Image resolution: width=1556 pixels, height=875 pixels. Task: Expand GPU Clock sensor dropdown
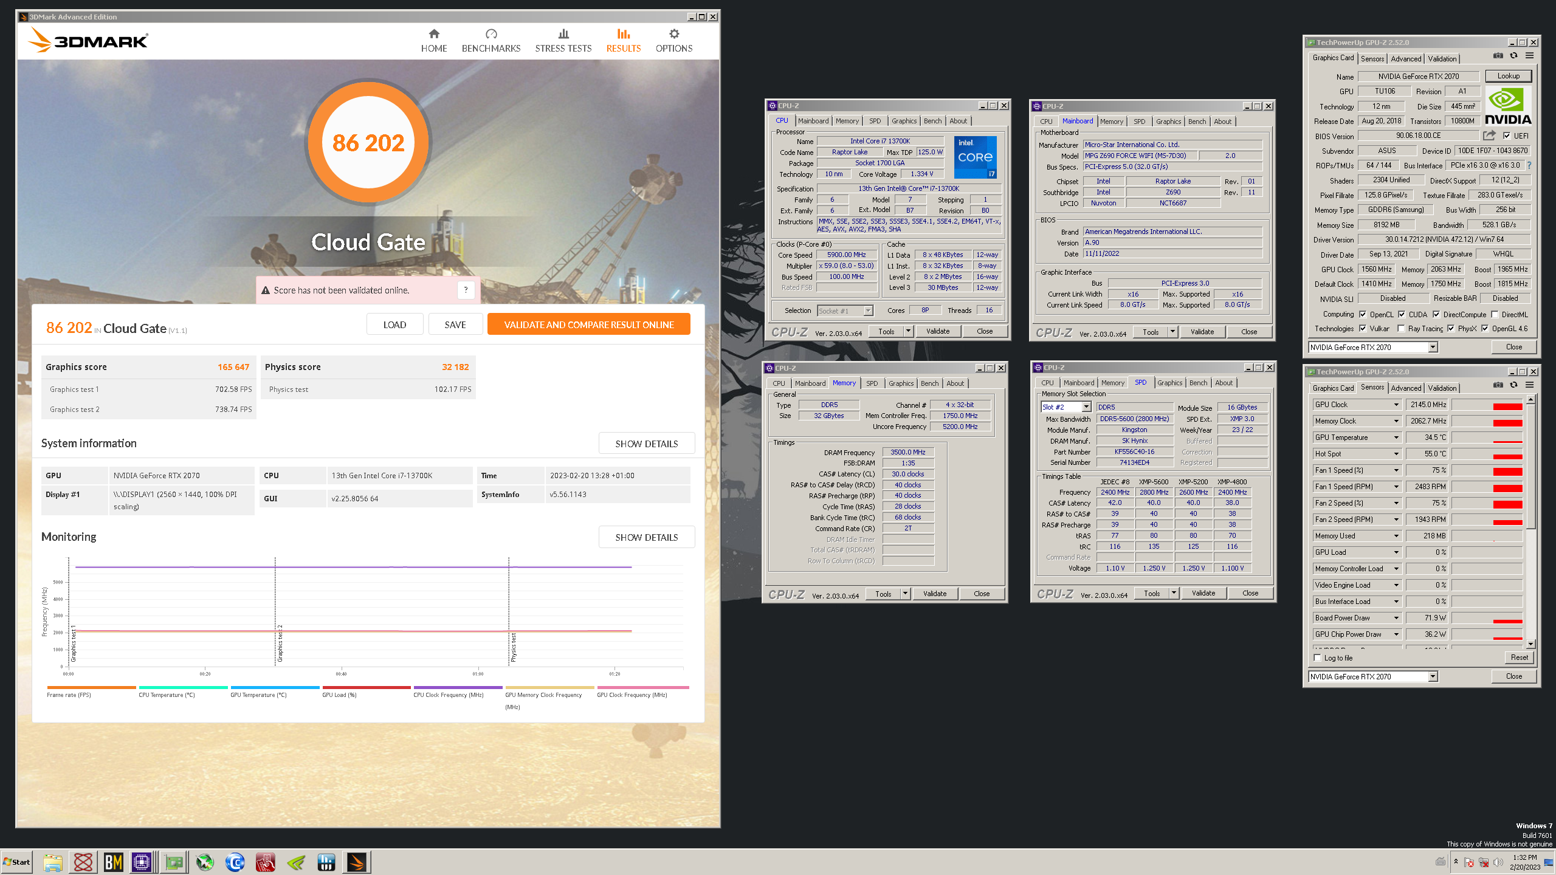coord(1396,404)
